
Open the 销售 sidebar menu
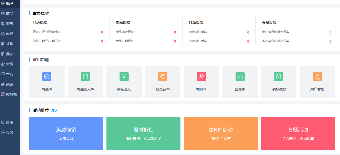click(10, 24)
